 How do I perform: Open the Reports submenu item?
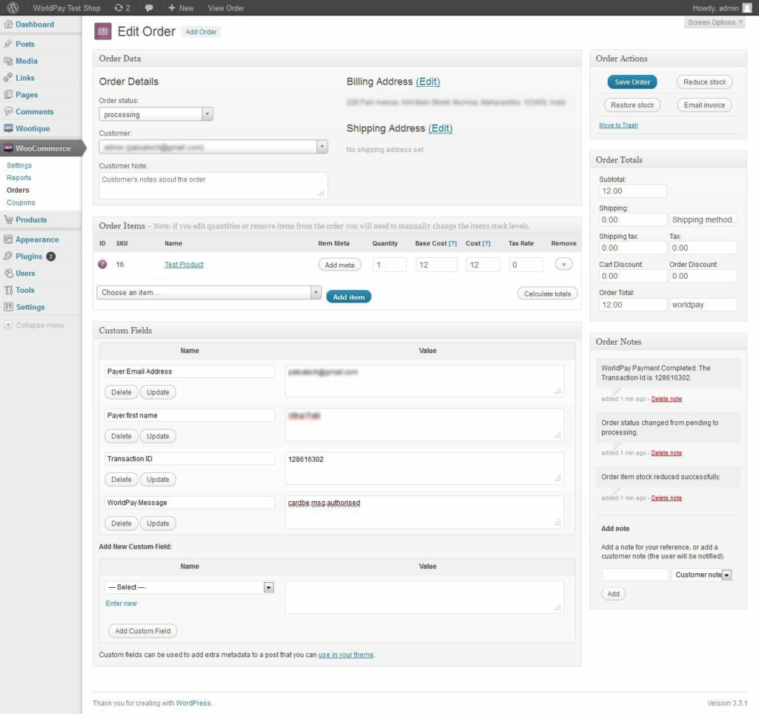click(19, 178)
